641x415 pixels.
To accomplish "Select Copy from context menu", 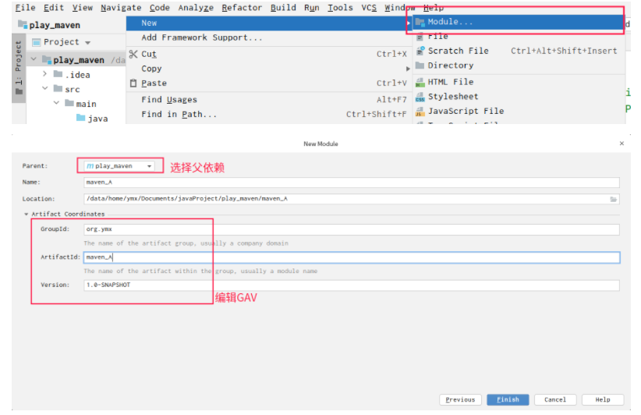I will pos(268,69).
